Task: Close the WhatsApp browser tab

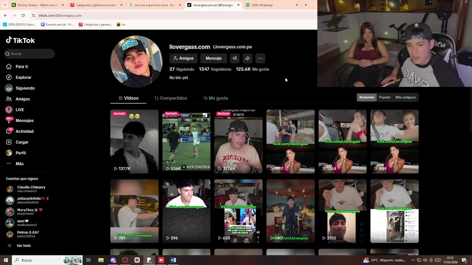Action: 297,5
